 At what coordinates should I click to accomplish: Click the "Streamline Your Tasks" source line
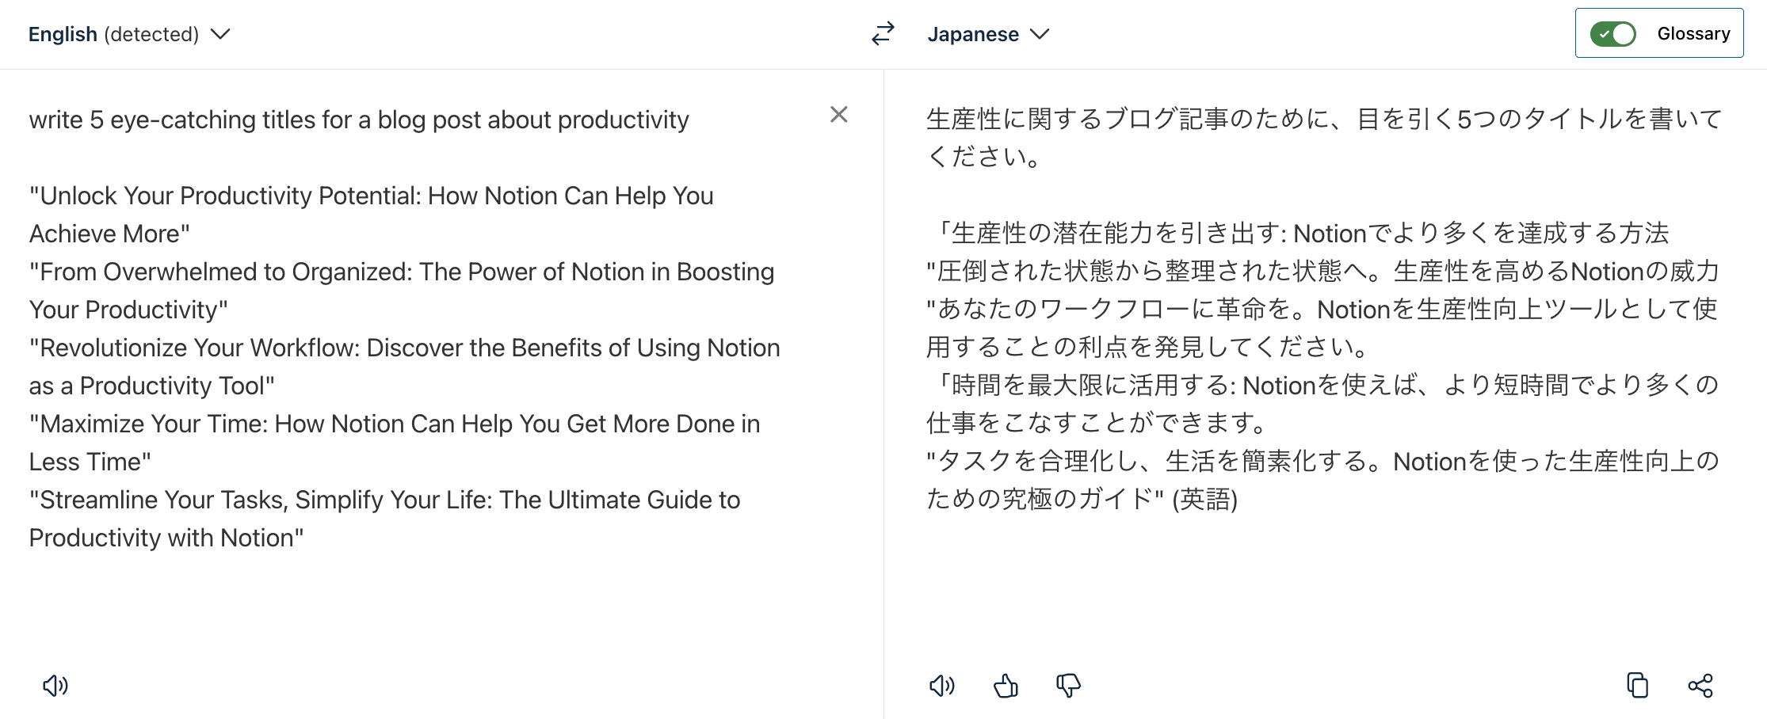(x=384, y=500)
